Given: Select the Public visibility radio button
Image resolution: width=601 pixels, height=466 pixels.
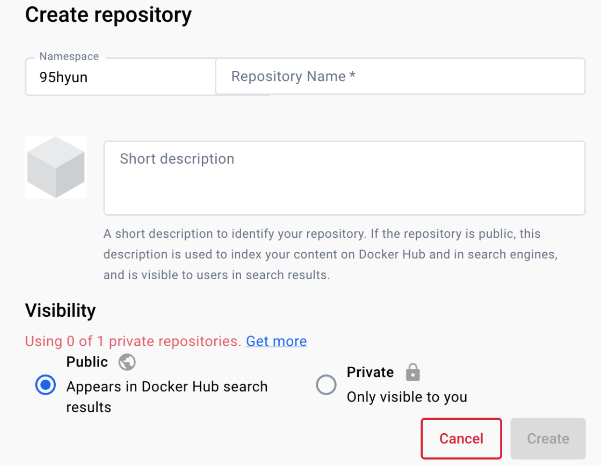Looking at the screenshot, I should (46, 385).
